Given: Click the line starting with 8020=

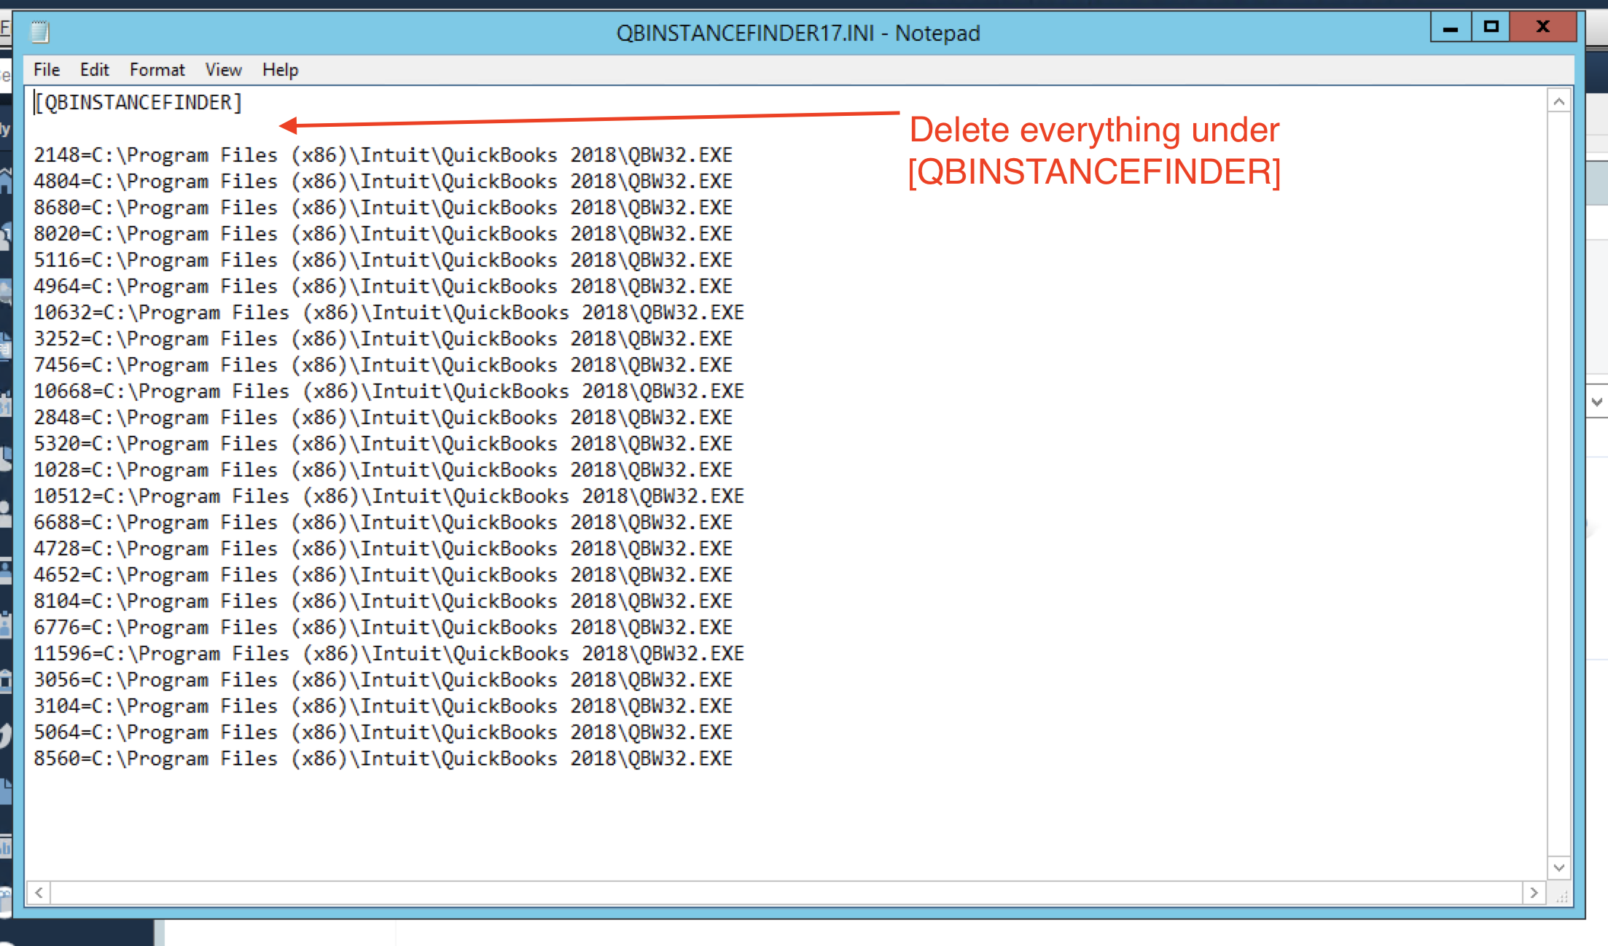Looking at the screenshot, I should click(x=383, y=234).
